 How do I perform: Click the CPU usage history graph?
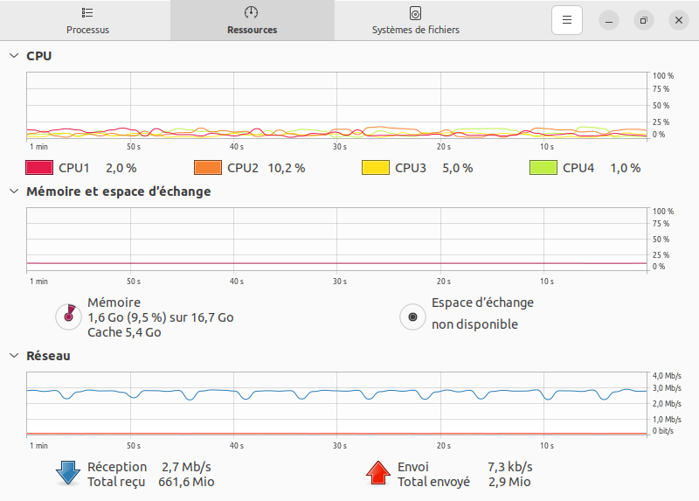coord(336,106)
